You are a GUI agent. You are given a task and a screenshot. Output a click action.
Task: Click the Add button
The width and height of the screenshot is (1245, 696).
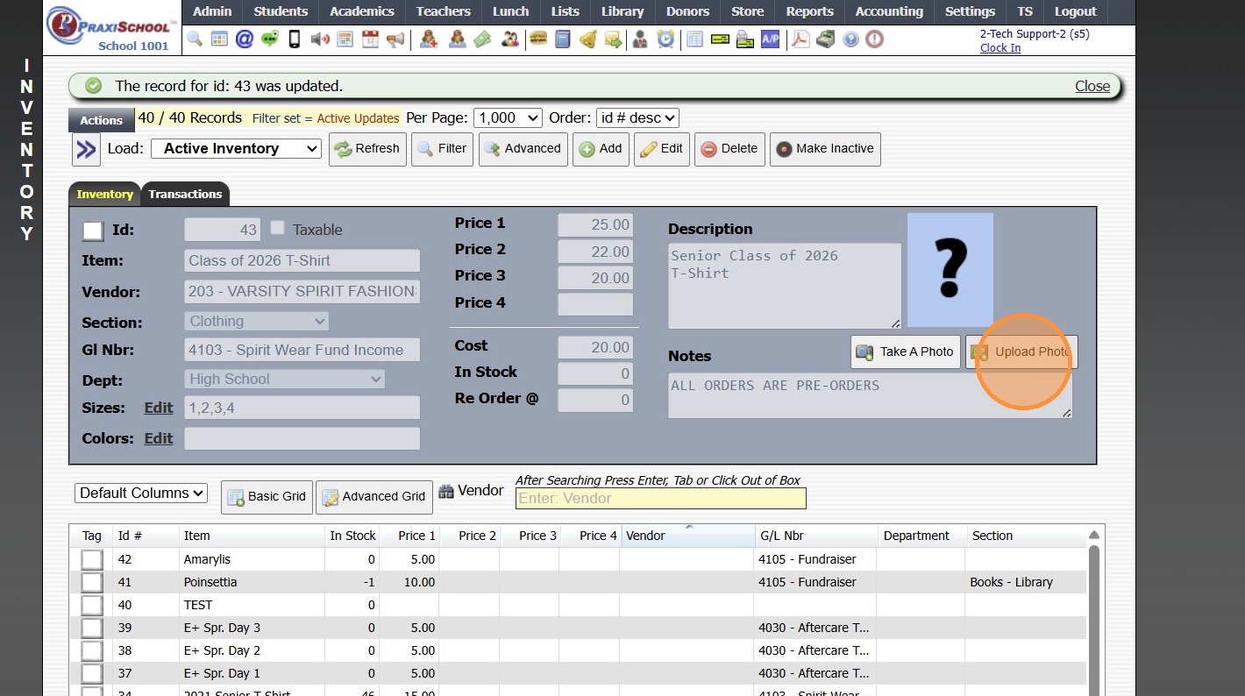pos(601,149)
